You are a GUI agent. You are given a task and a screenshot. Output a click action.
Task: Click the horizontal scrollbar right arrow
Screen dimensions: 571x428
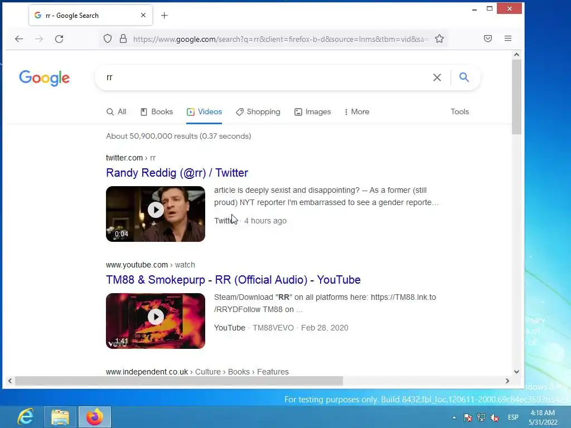click(x=507, y=381)
